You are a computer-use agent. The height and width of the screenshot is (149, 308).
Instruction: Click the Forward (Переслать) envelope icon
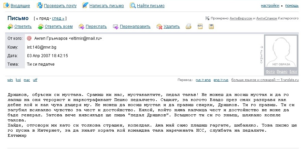click(x=81, y=26)
